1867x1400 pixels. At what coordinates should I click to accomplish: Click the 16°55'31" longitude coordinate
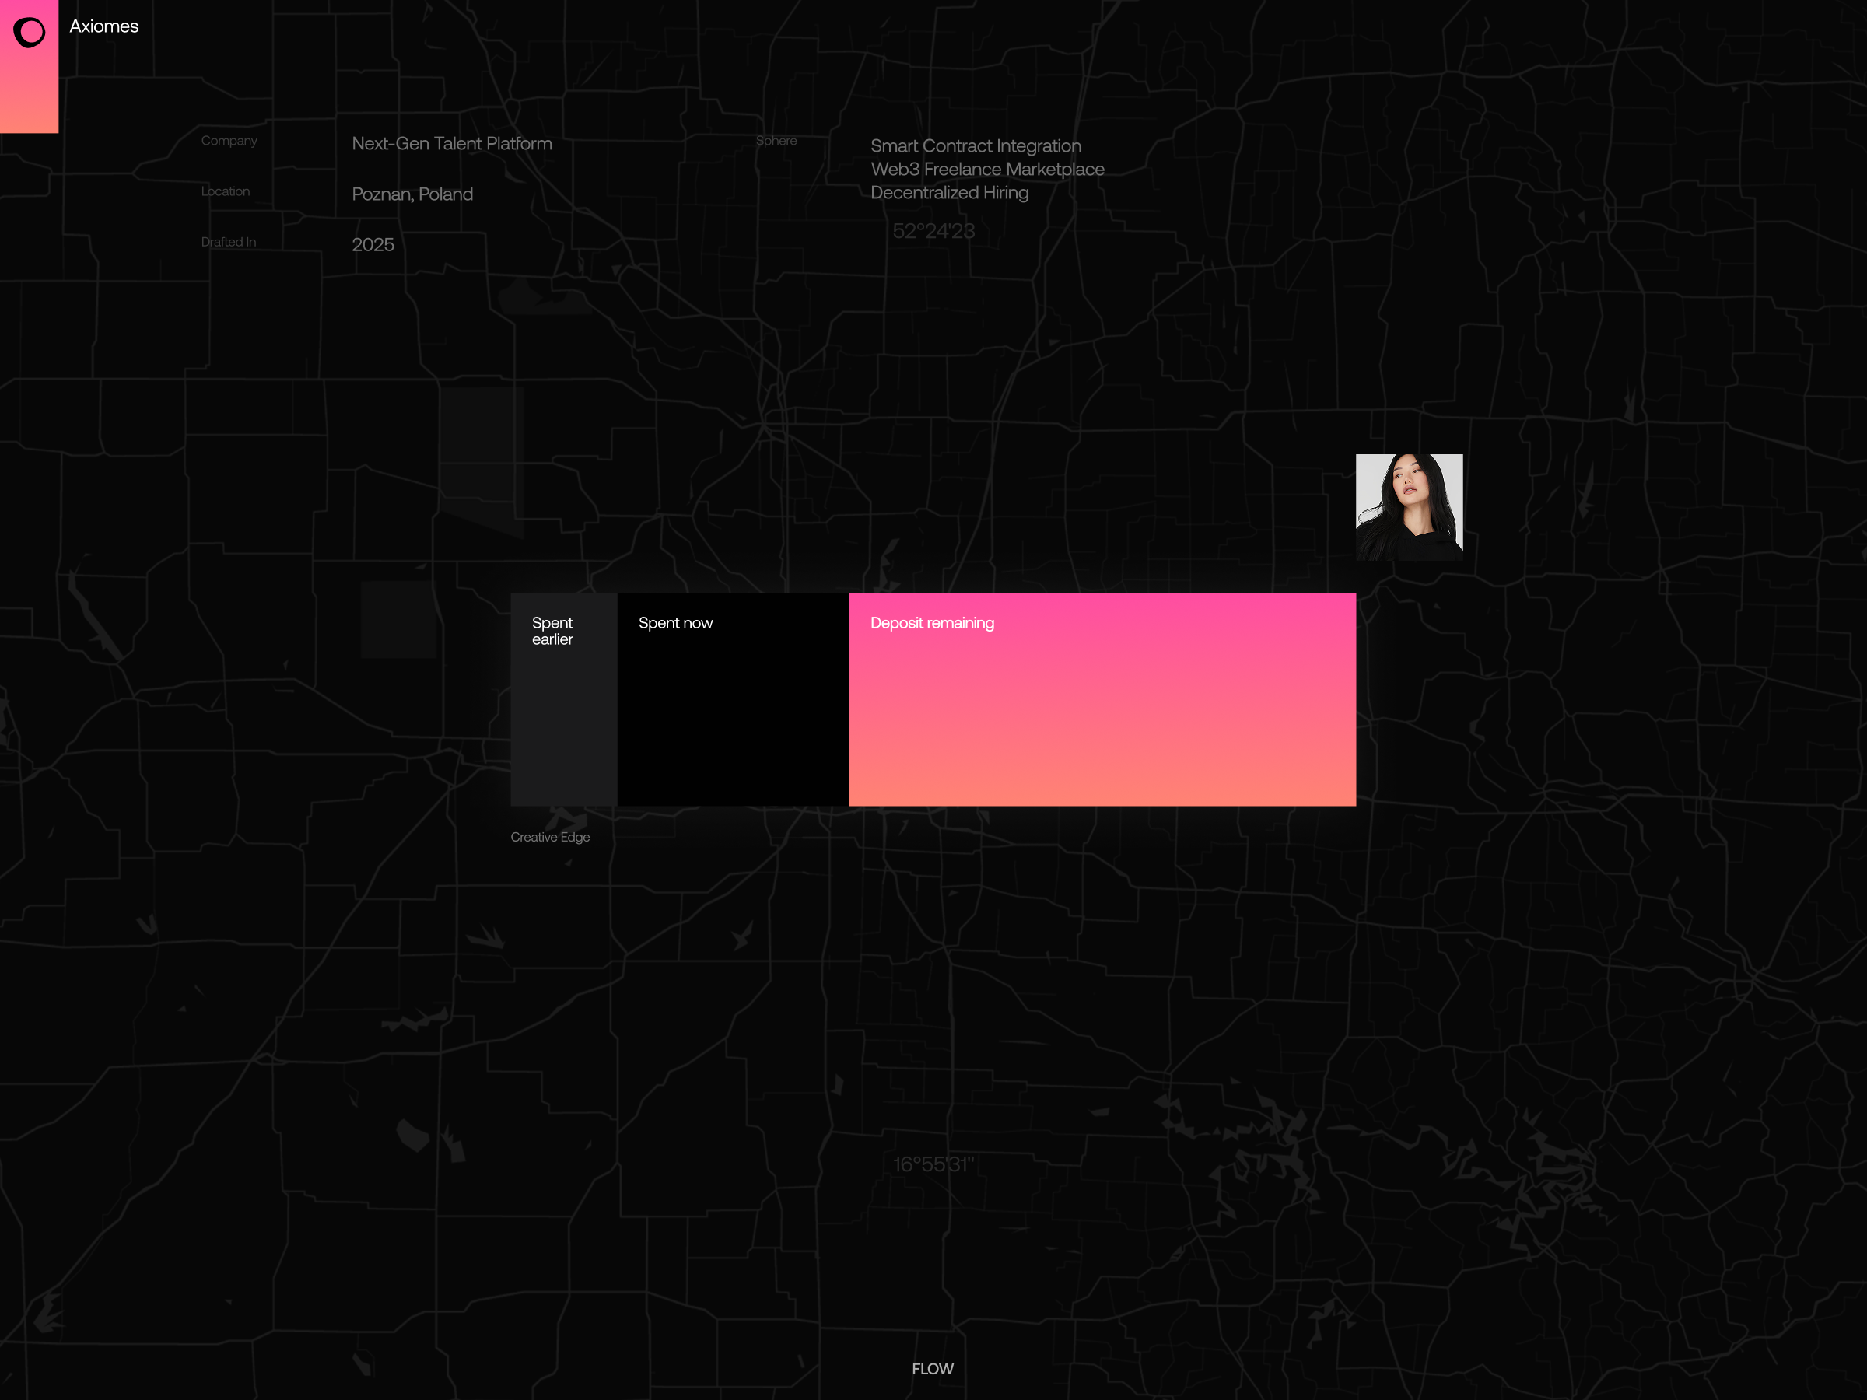(933, 1164)
